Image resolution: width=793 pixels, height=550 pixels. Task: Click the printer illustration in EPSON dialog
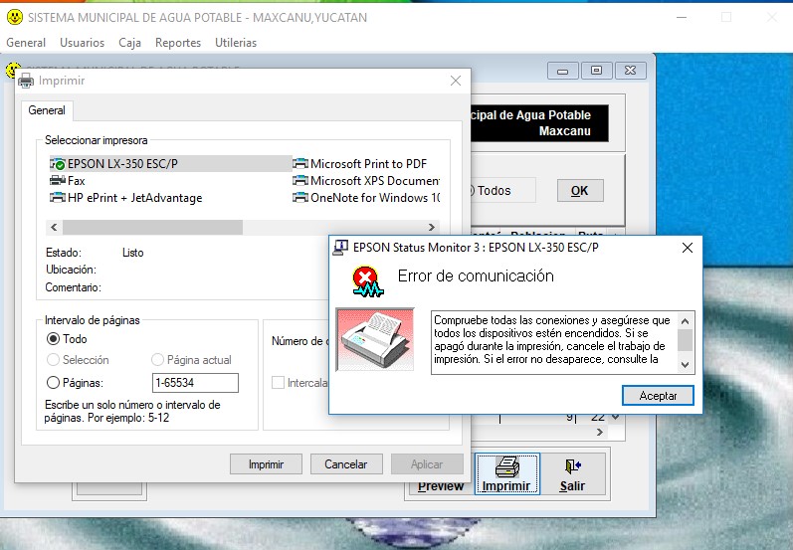click(x=375, y=339)
